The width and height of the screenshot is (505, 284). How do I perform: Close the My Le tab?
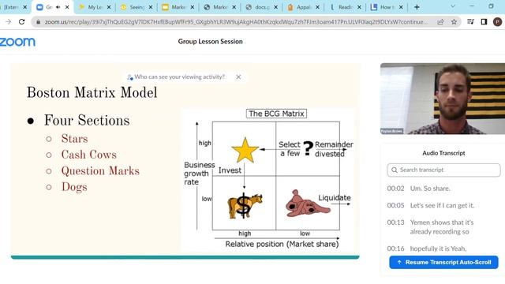(109, 7)
